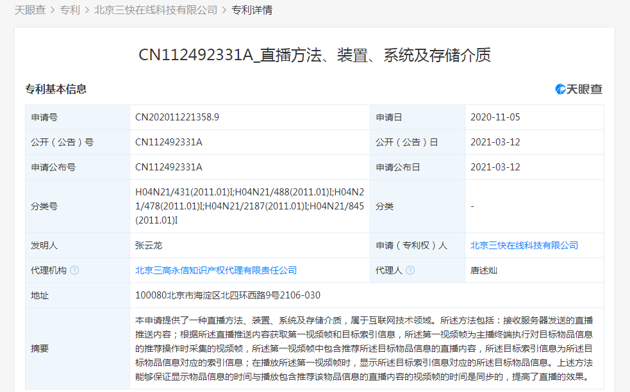The width and height of the screenshot is (630, 392).
Task: Open the 天眼查 breadcrumb home link
Action: [x=30, y=10]
